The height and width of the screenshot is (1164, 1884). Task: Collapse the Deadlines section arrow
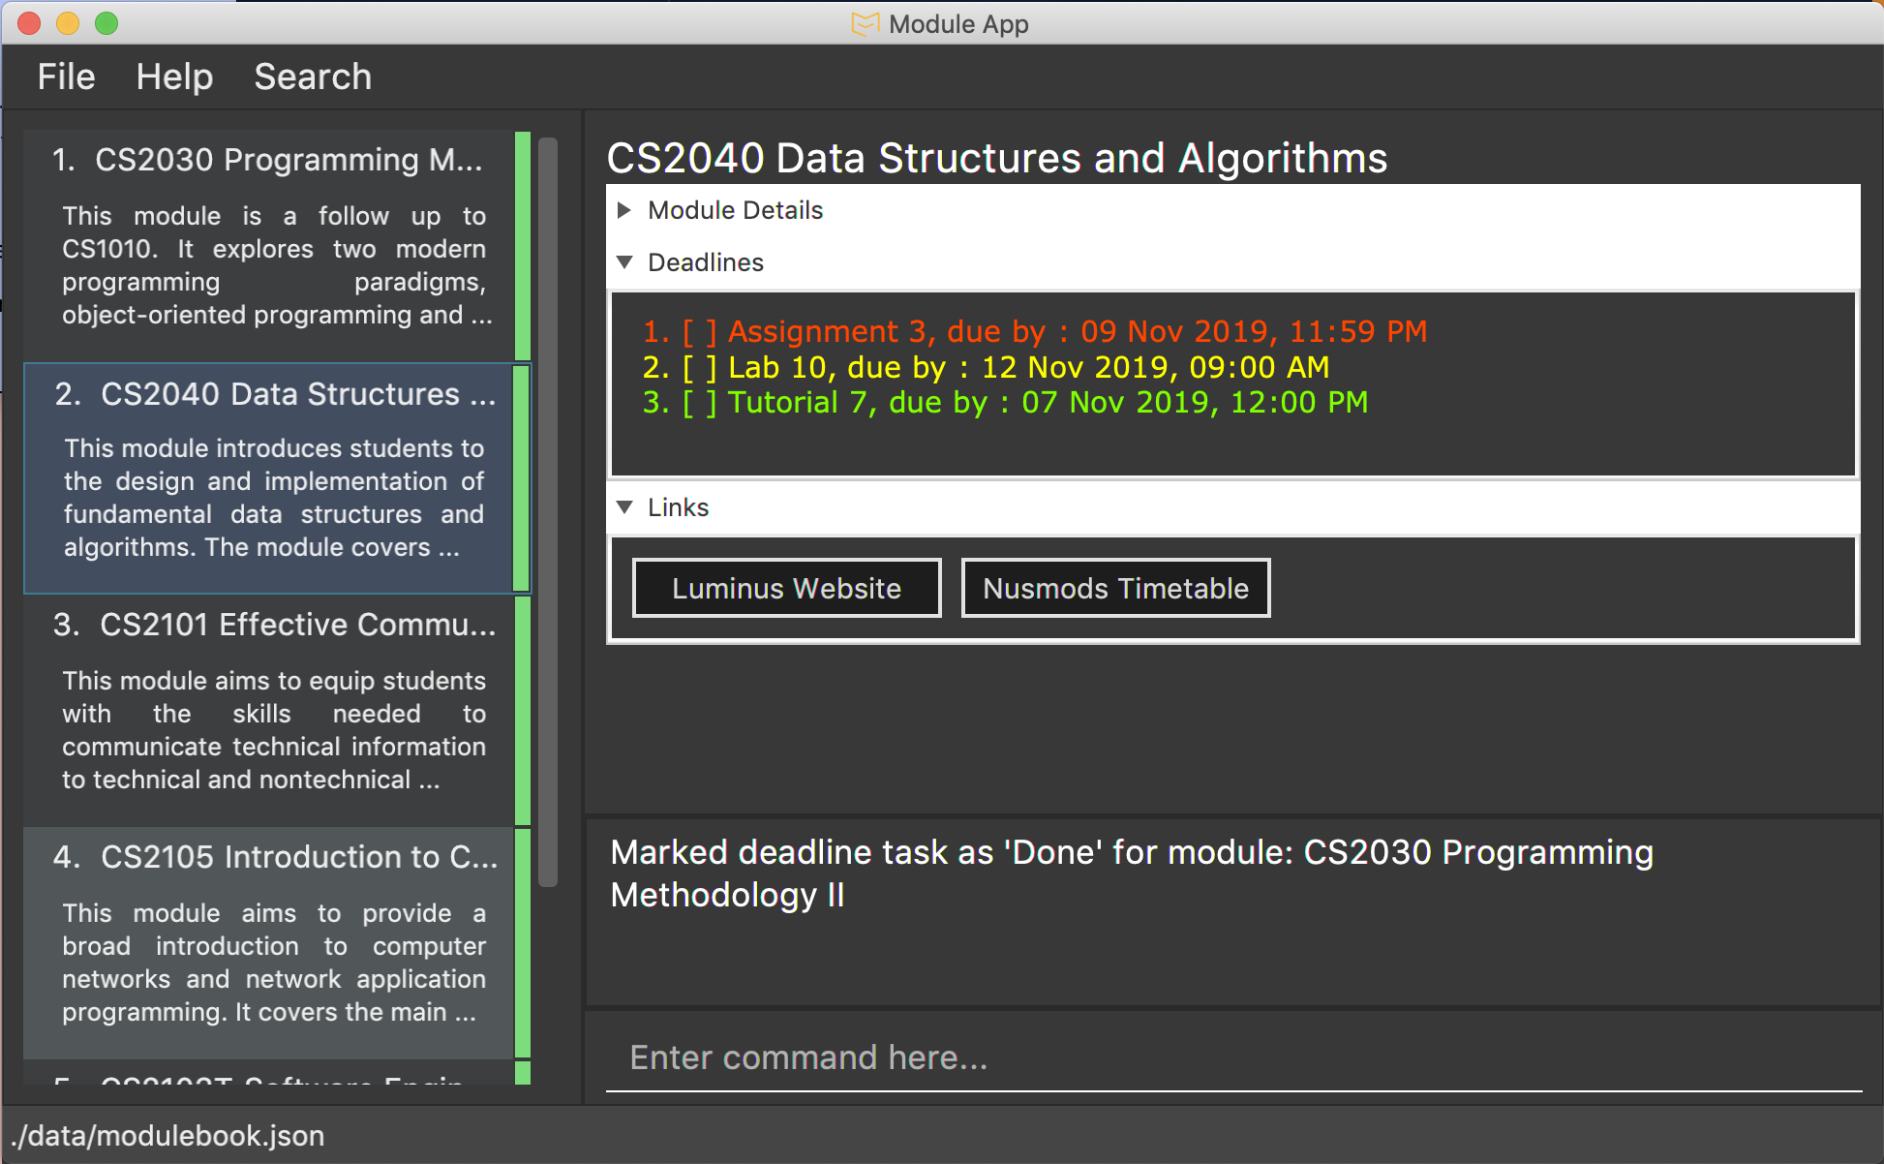[x=624, y=262]
